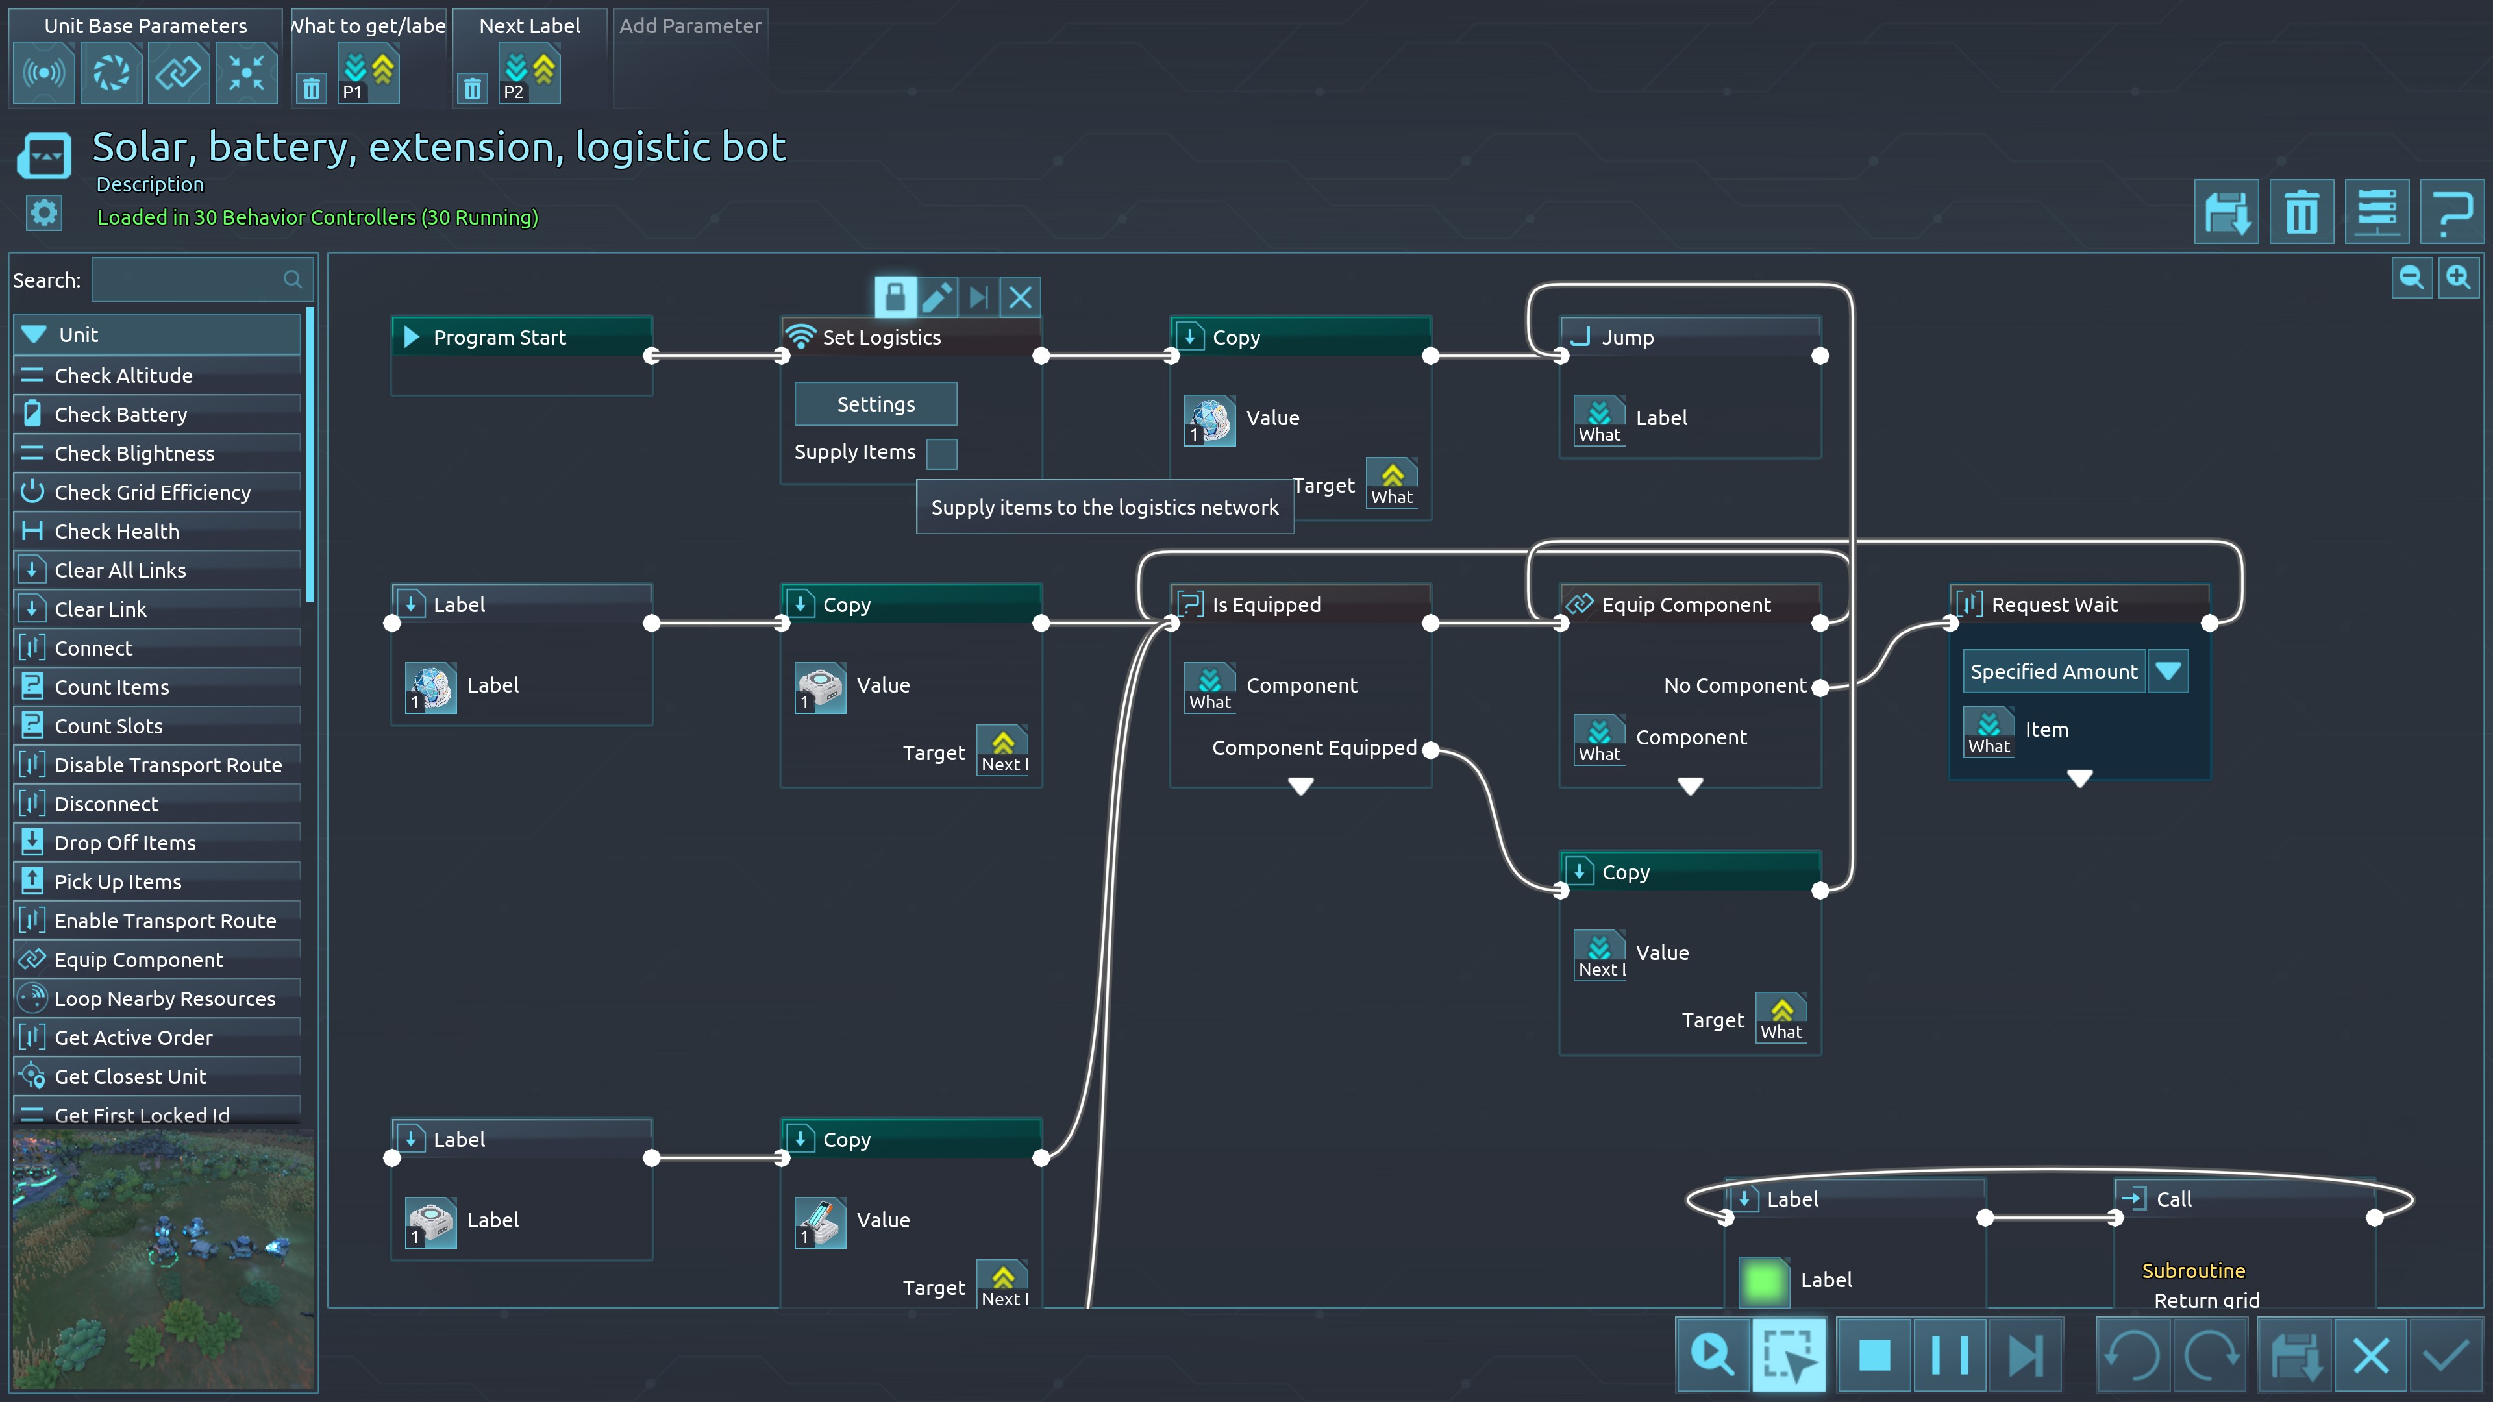Collapse the Unit instruction category

(x=35, y=335)
